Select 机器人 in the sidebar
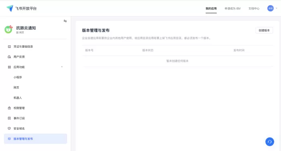281x151 pixels. coord(18,98)
